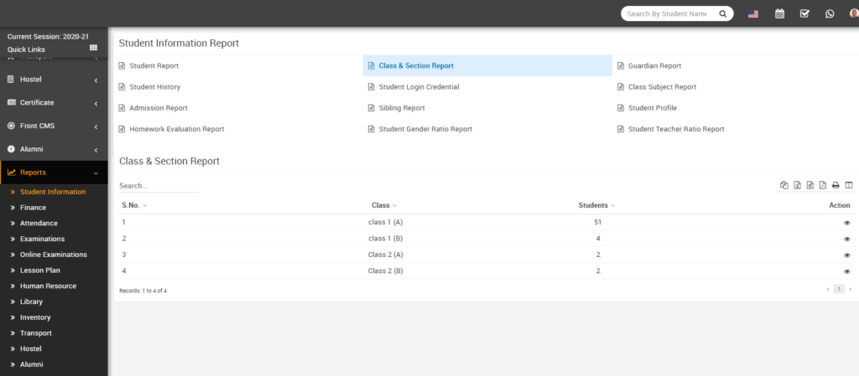
Task: Open the user profile avatar
Action: [854, 13]
